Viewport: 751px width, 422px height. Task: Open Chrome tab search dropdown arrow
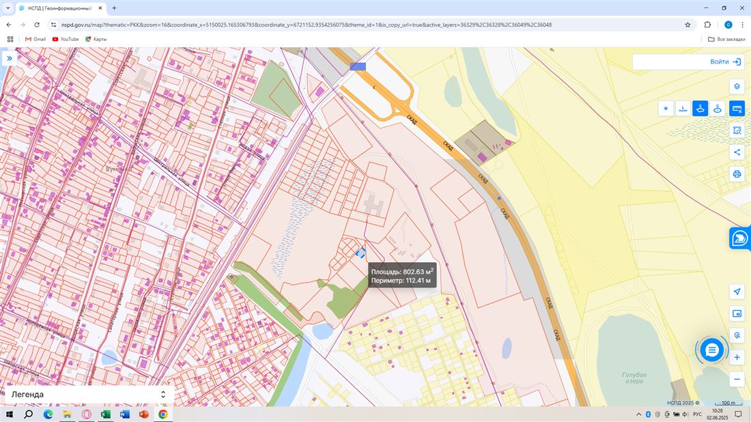pyautogui.click(x=8, y=8)
